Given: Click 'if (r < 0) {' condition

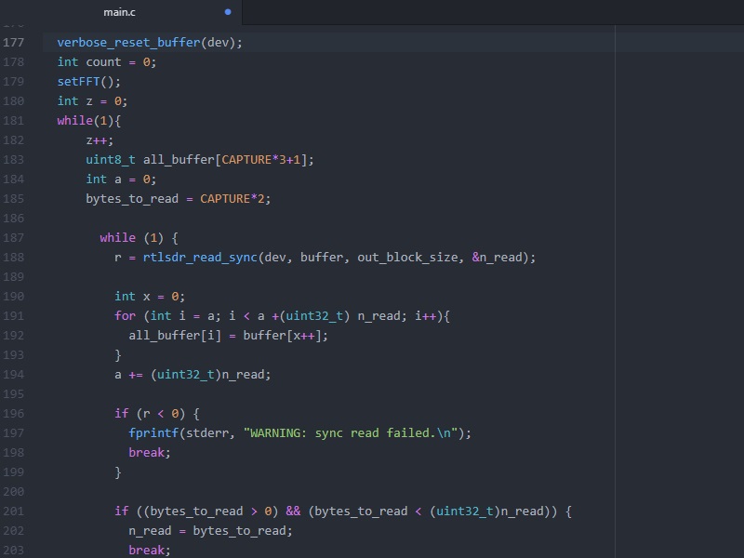Looking at the screenshot, I should tap(157, 414).
